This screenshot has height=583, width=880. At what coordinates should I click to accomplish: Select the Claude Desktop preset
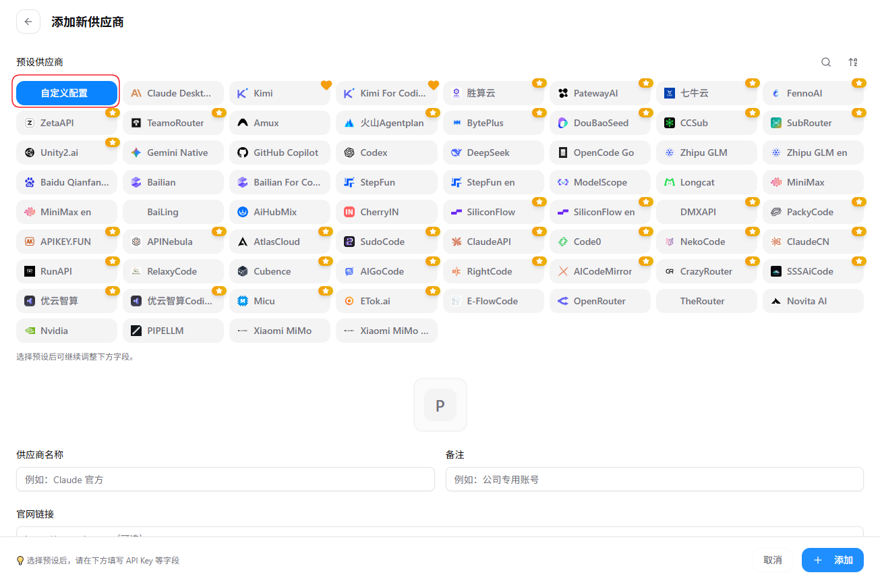coord(173,93)
